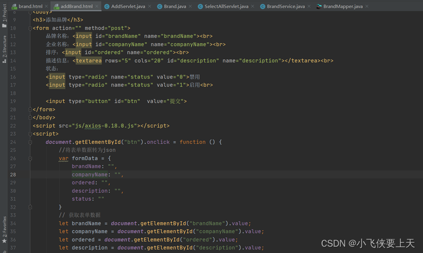
Task: Click the comment 获取表单数据
Action: point(80,215)
